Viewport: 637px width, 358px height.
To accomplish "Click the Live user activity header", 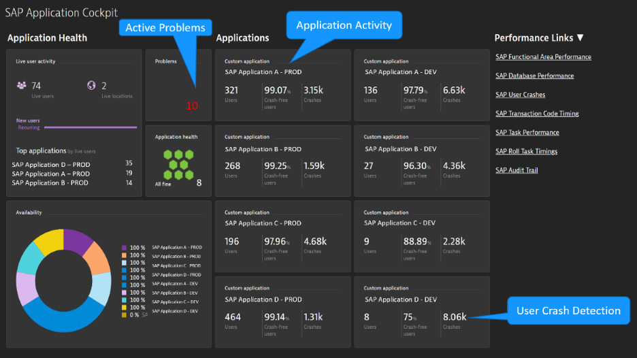I will click(35, 61).
